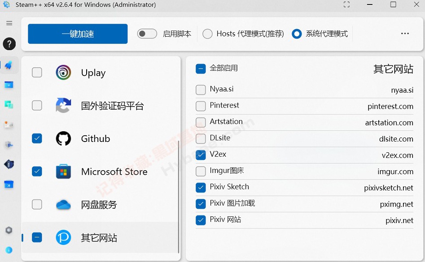This screenshot has width=425, height=262.
Task: Enable the Imgur图床 checkbox
Action: [201, 172]
